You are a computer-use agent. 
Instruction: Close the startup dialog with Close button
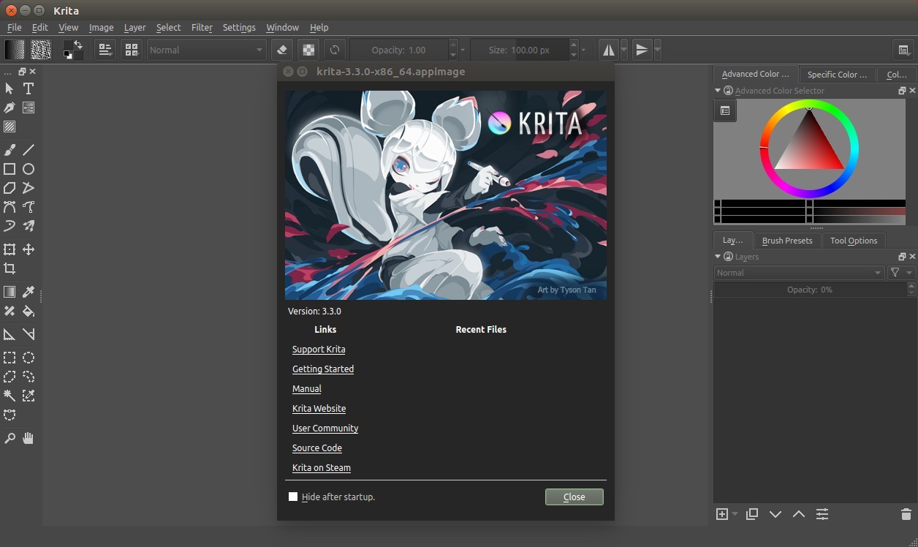[574, 497]
